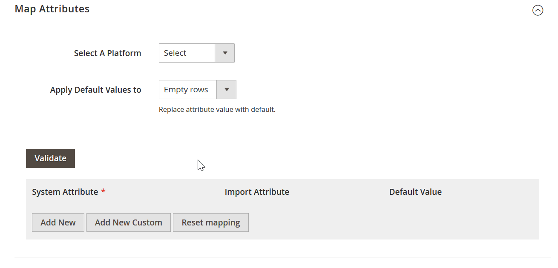
Task: Collapse the Map Attributes section
Action: point(538,11)
